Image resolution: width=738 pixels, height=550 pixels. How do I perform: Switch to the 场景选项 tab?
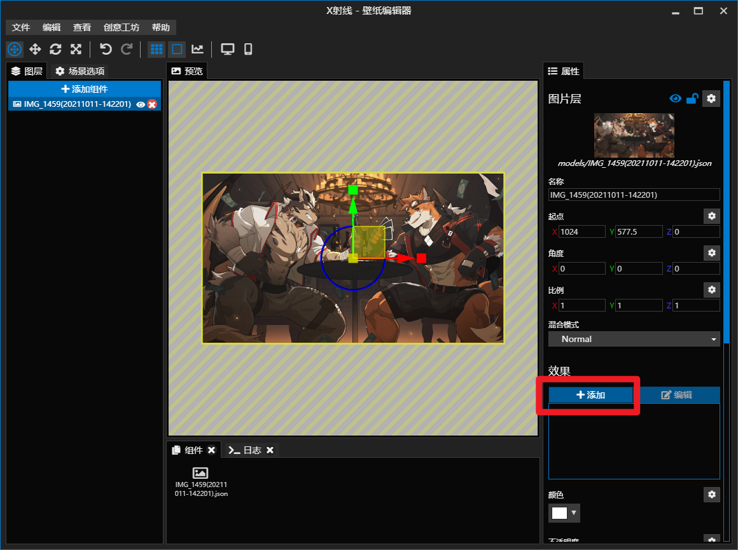pos(80,71)
